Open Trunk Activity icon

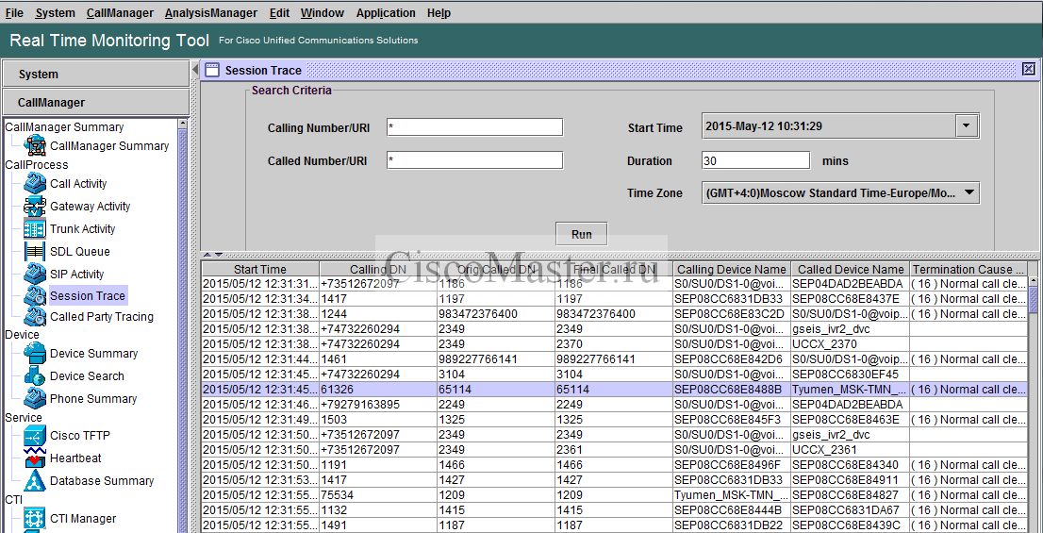click(x=35, y=229)
